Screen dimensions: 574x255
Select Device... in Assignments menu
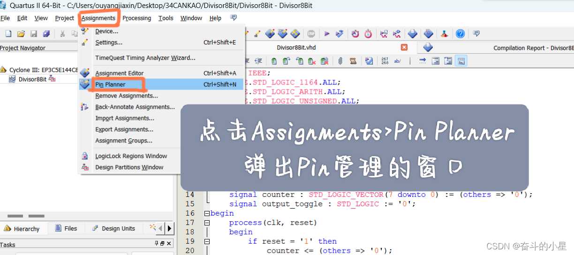tap(161, 31)
